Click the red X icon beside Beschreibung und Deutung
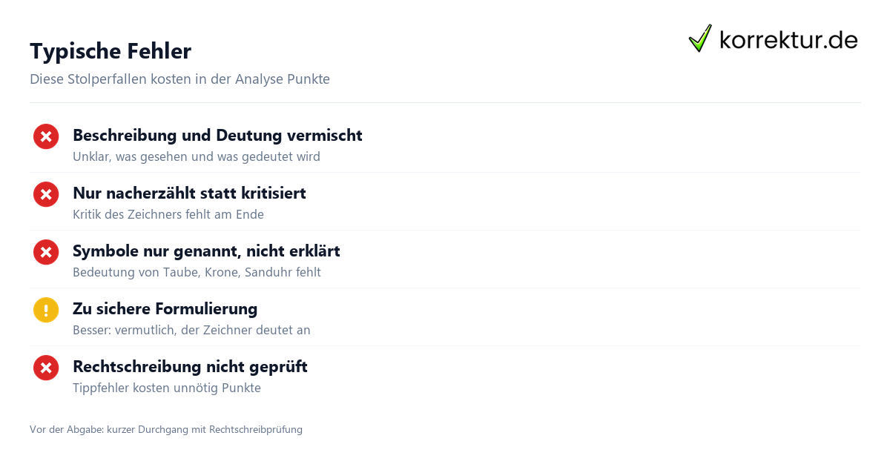 46,136
